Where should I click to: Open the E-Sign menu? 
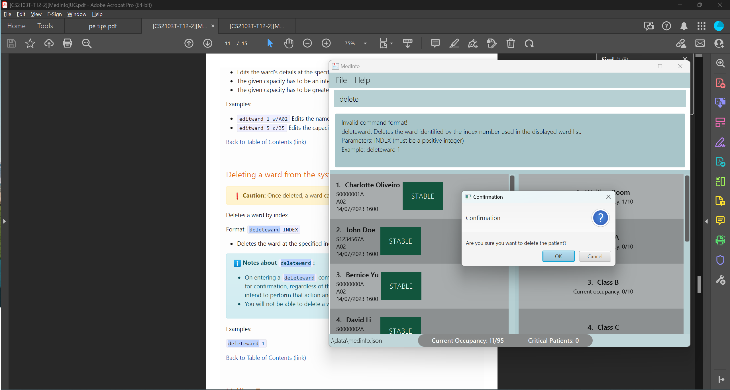tap(54, 14)
